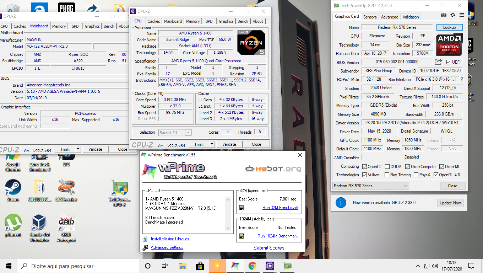The width and height of the screenshot is (483, 273).
Task: Click the BIOS Version share/export icon
Action: (x=439, y=62)
